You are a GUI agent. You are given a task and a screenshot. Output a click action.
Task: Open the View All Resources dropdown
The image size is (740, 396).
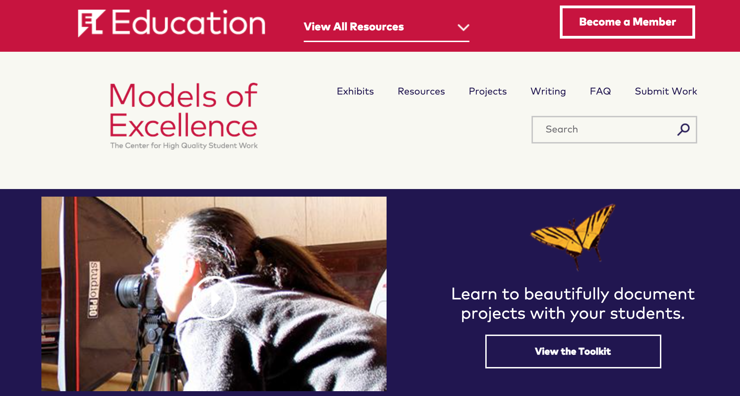click(x=353, y=27)
